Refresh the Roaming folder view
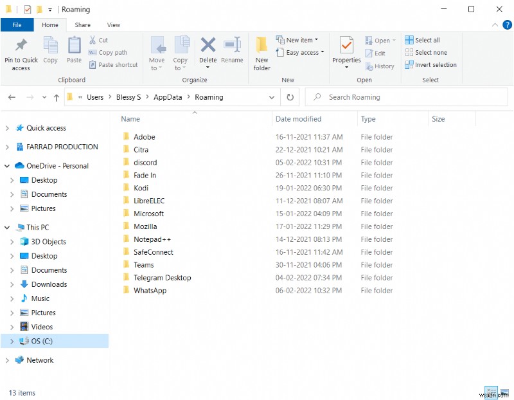 290,97
